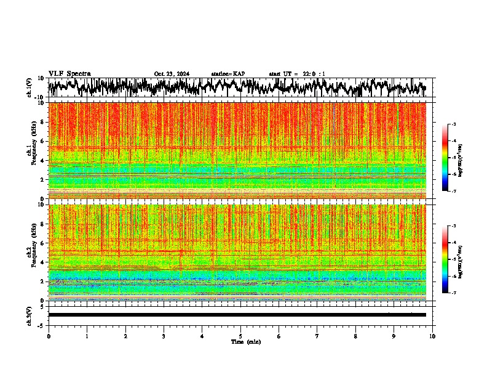
Task: Click the ch.2 color scale bar
Action: pyautogui.click(x=445, y=259)
